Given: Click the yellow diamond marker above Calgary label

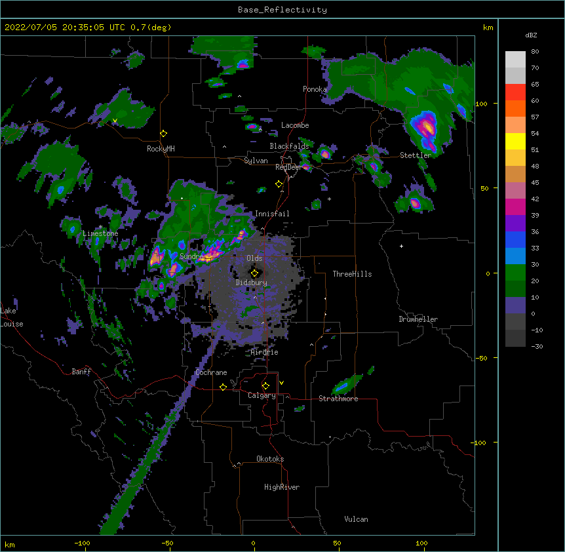Looking at the screenshot, I should point(265,386).
